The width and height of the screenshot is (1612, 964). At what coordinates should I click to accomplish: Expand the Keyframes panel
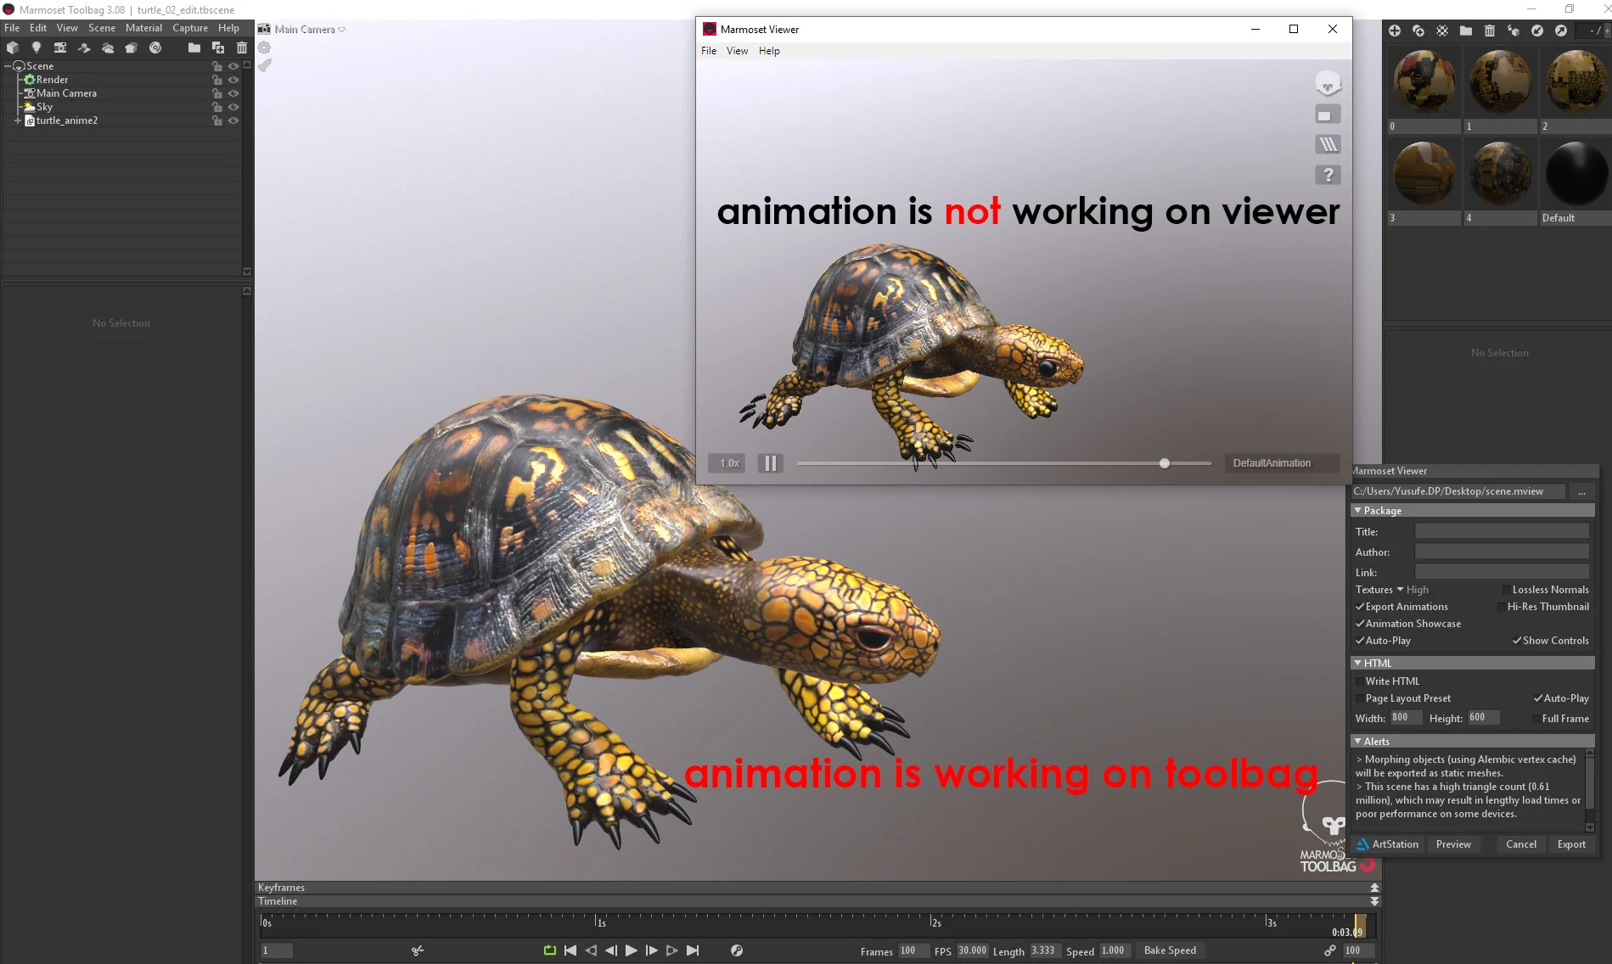point(1374,888)
